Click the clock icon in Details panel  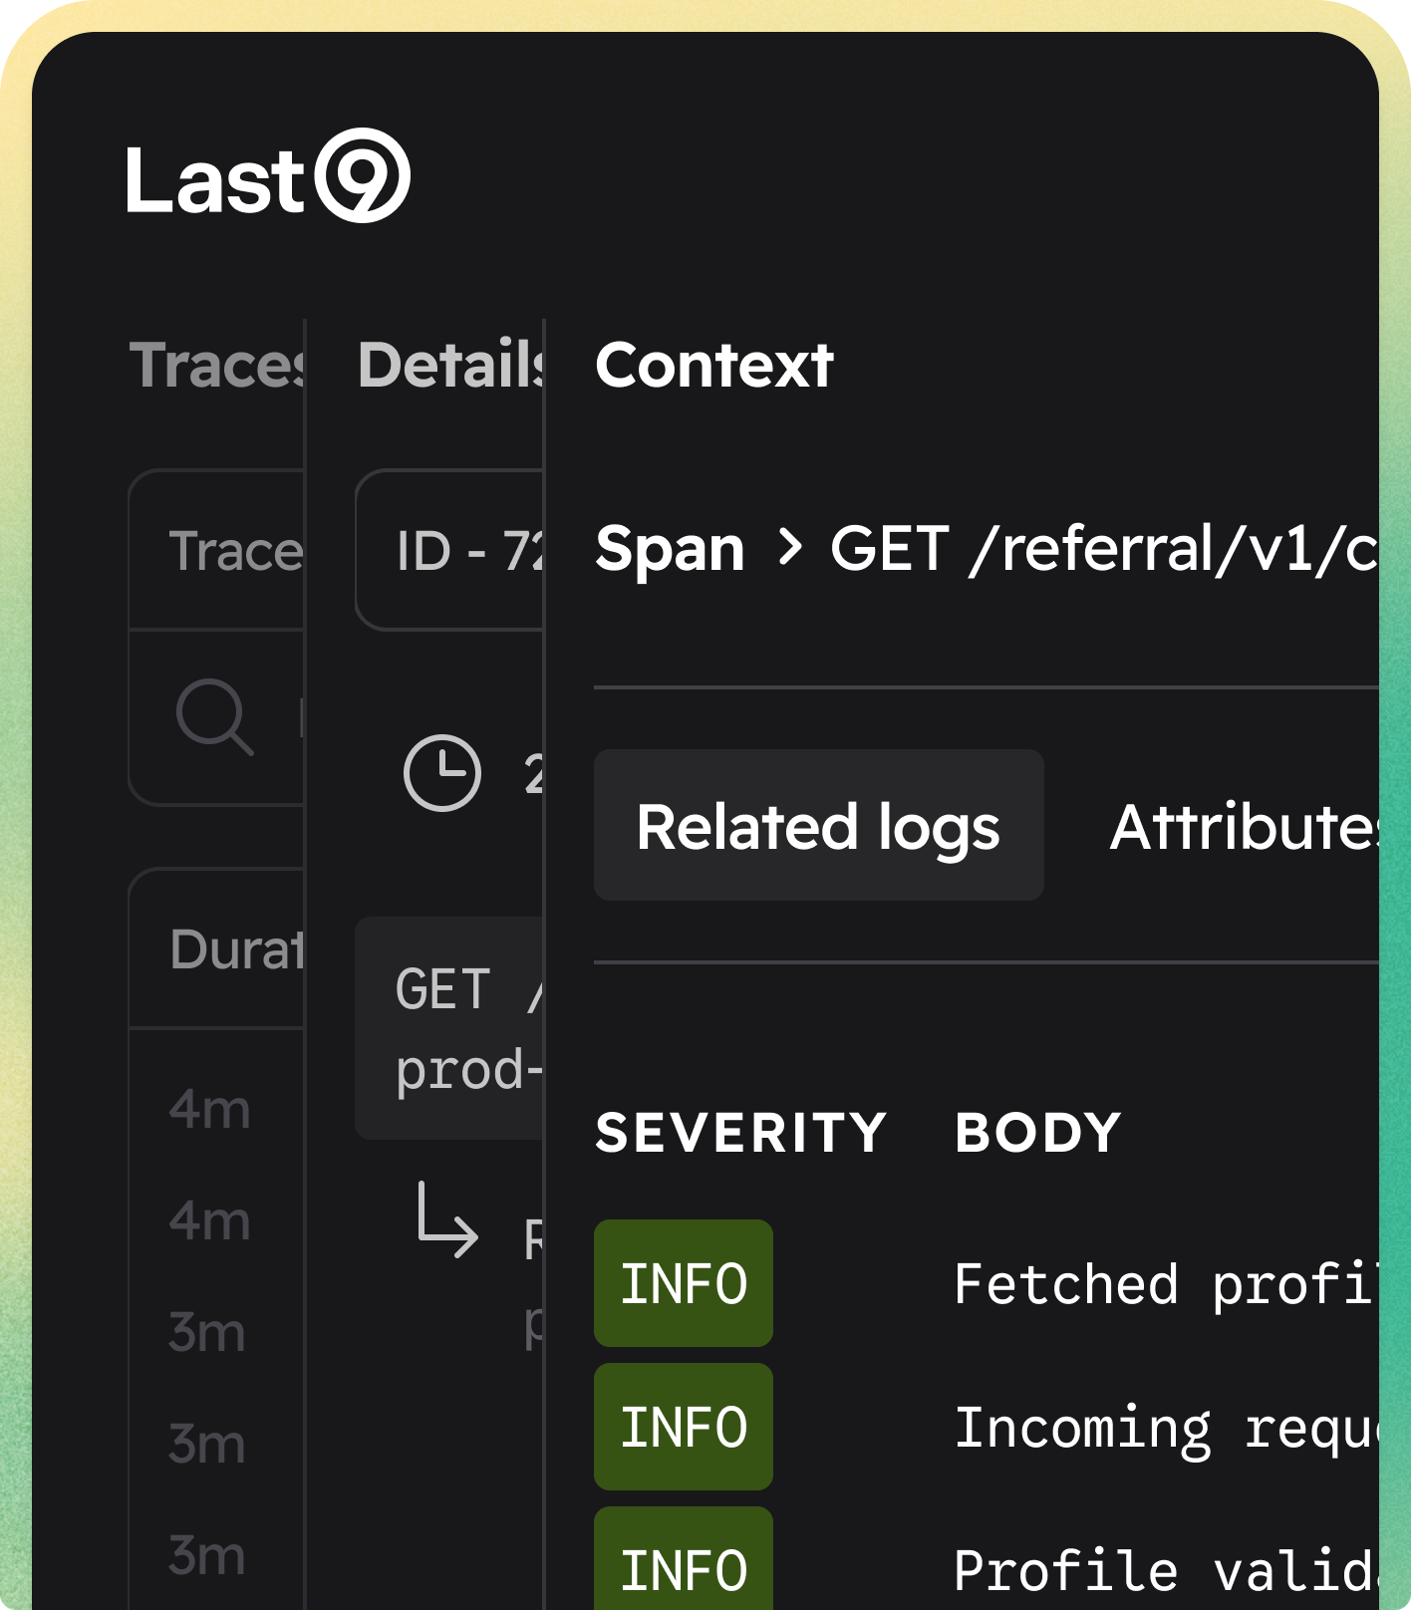[441, 773]
